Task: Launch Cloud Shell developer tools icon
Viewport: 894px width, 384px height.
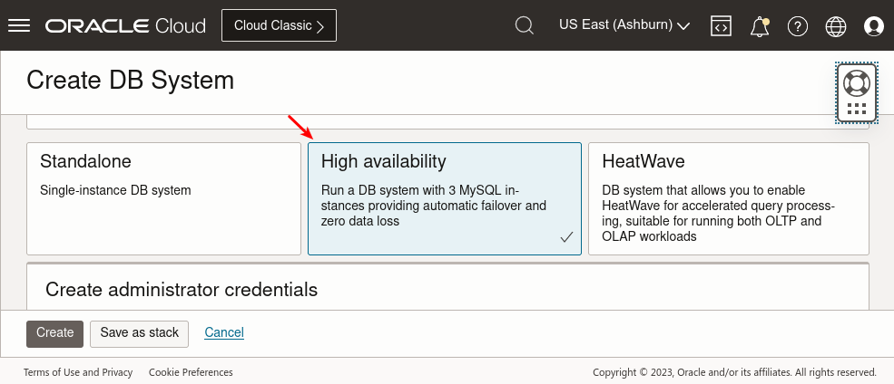Action: [721, 25]
